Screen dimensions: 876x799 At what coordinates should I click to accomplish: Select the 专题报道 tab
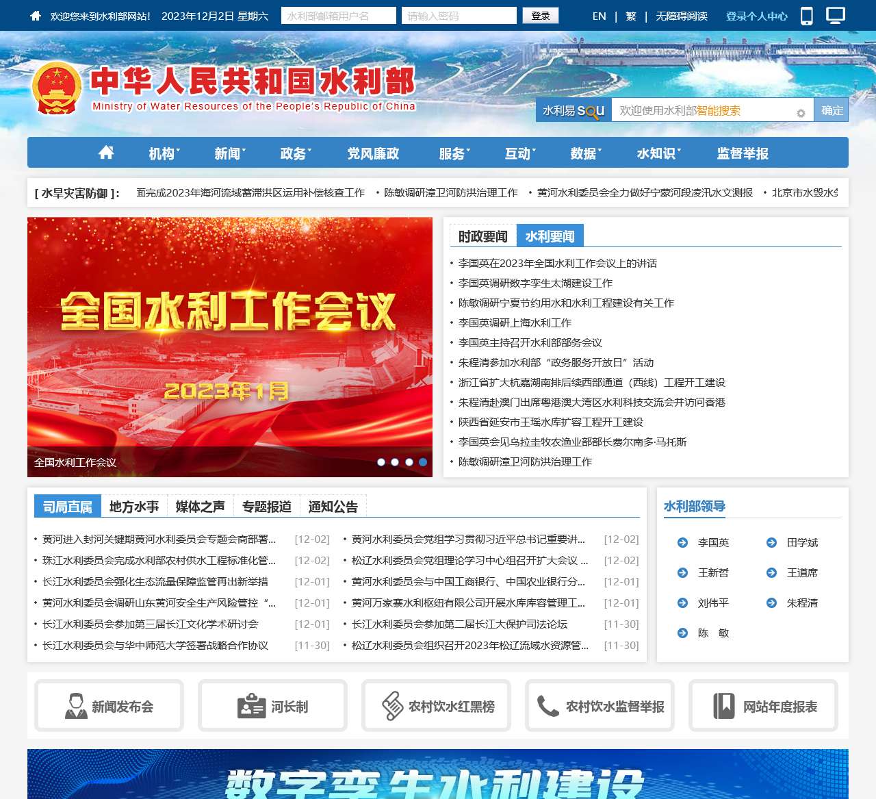tap(267, 506)
